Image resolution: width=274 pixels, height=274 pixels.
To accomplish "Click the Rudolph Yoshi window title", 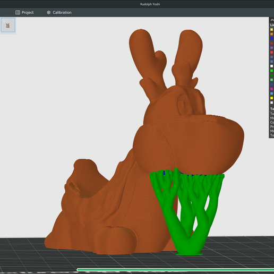I will [x=150, y=4].
